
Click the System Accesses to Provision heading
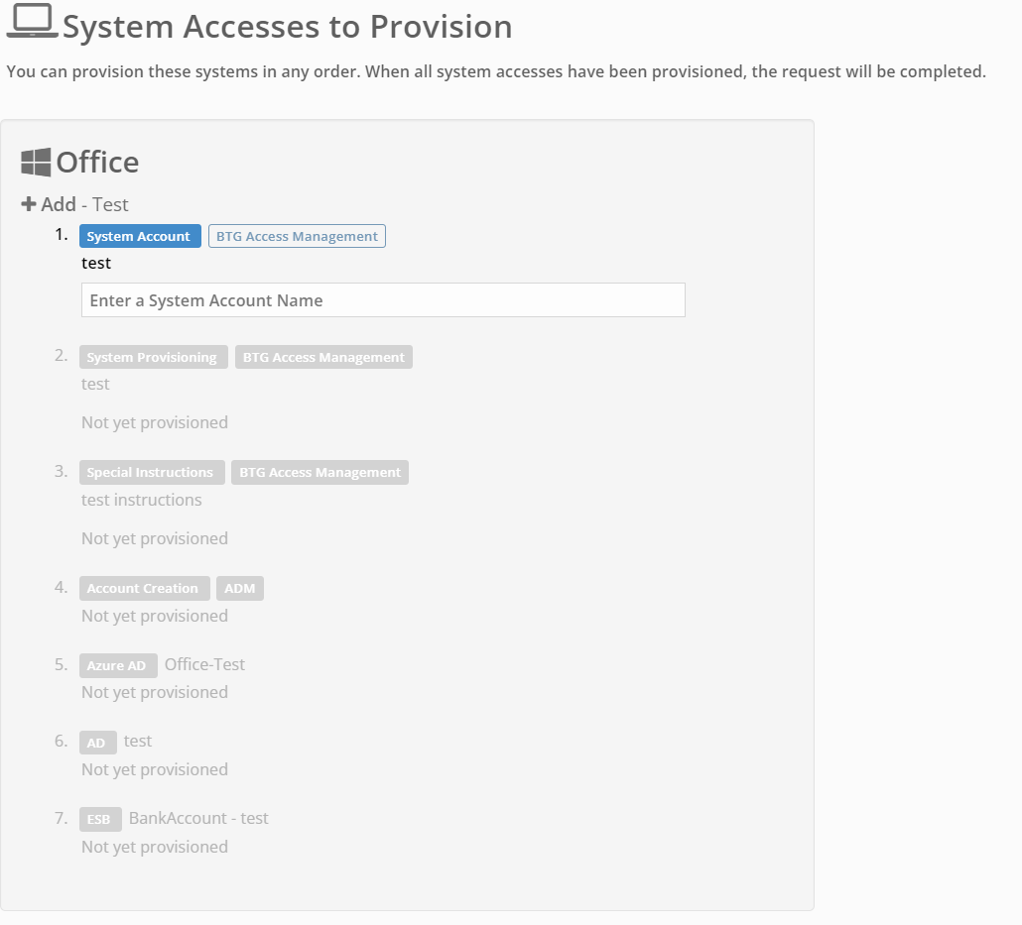point(287,27)
